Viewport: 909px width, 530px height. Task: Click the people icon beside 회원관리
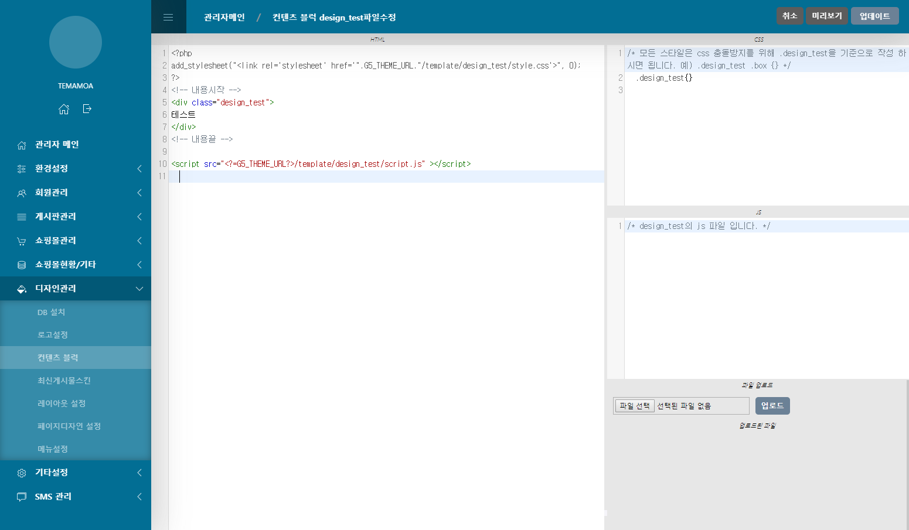coord(22,193)
